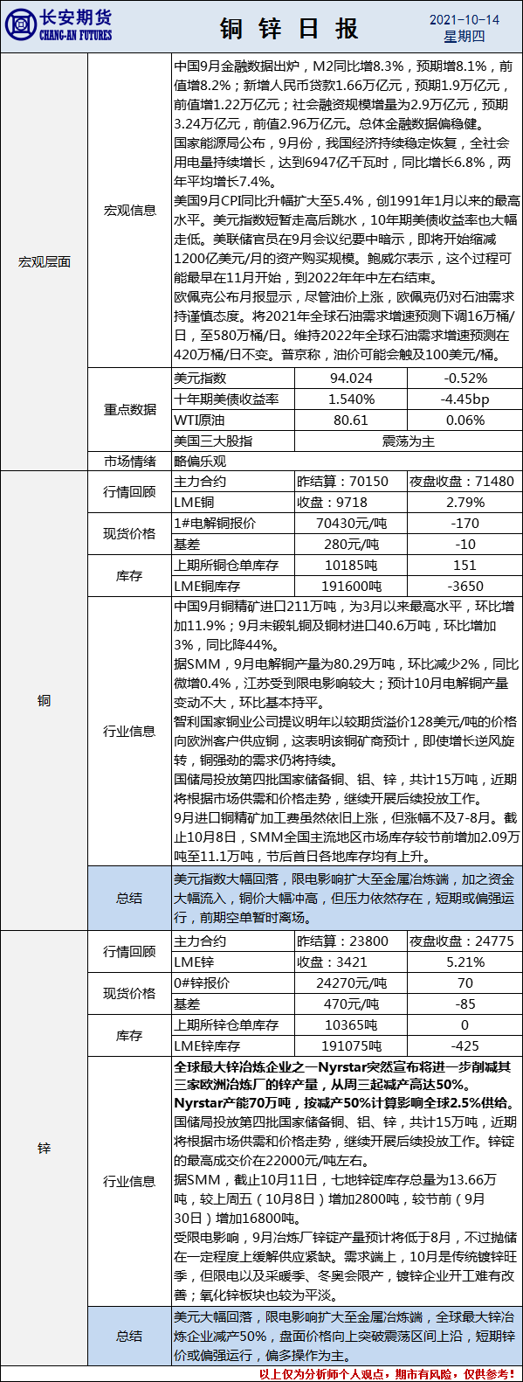Select the 铜锌日报 report title
The height and width of the screenshot is (1382, 523).
[289, 29]
